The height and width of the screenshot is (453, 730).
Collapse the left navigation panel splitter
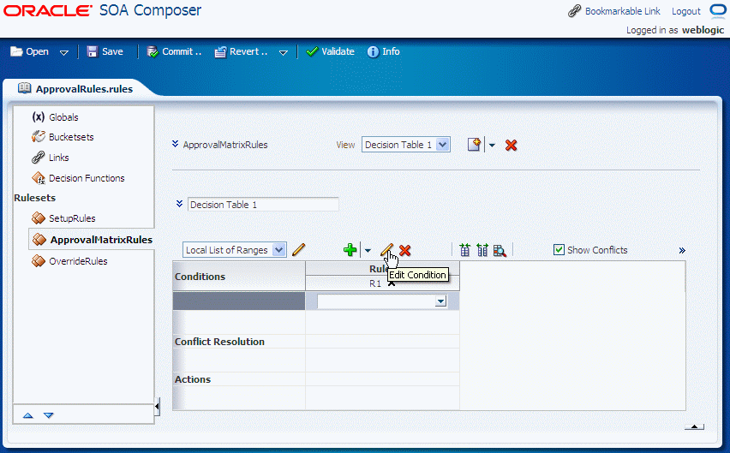pos(157,407)
